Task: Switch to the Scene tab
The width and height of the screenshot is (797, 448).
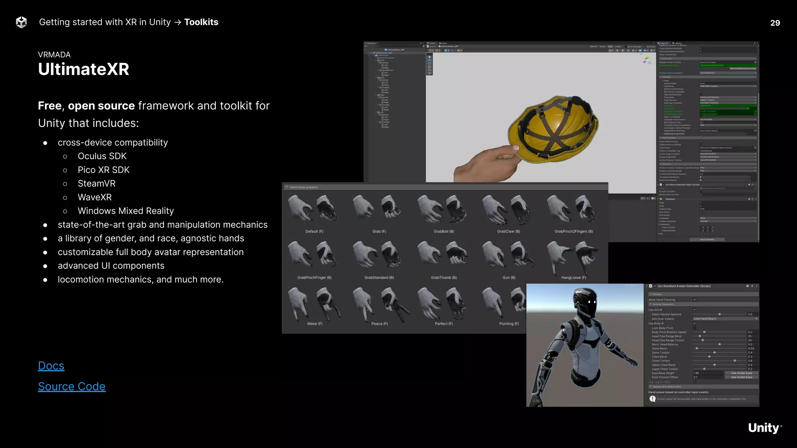Action: pyautogui.click(x=431, y=43)
